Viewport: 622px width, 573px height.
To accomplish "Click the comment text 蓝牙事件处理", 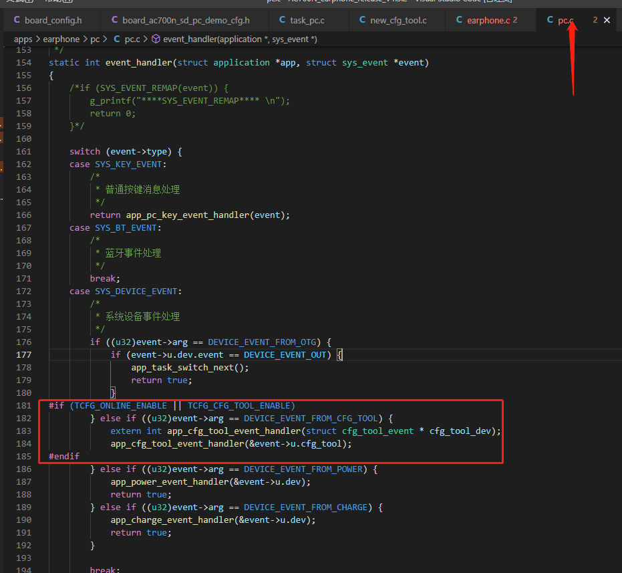I will (x=134, y=253).
